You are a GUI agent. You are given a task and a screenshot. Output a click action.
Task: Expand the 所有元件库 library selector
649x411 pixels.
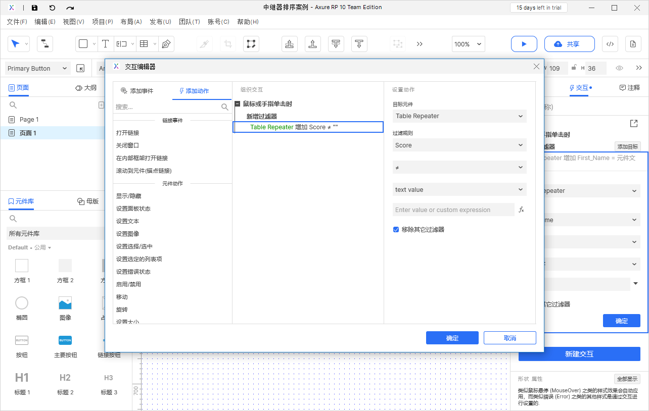[56, 234]
